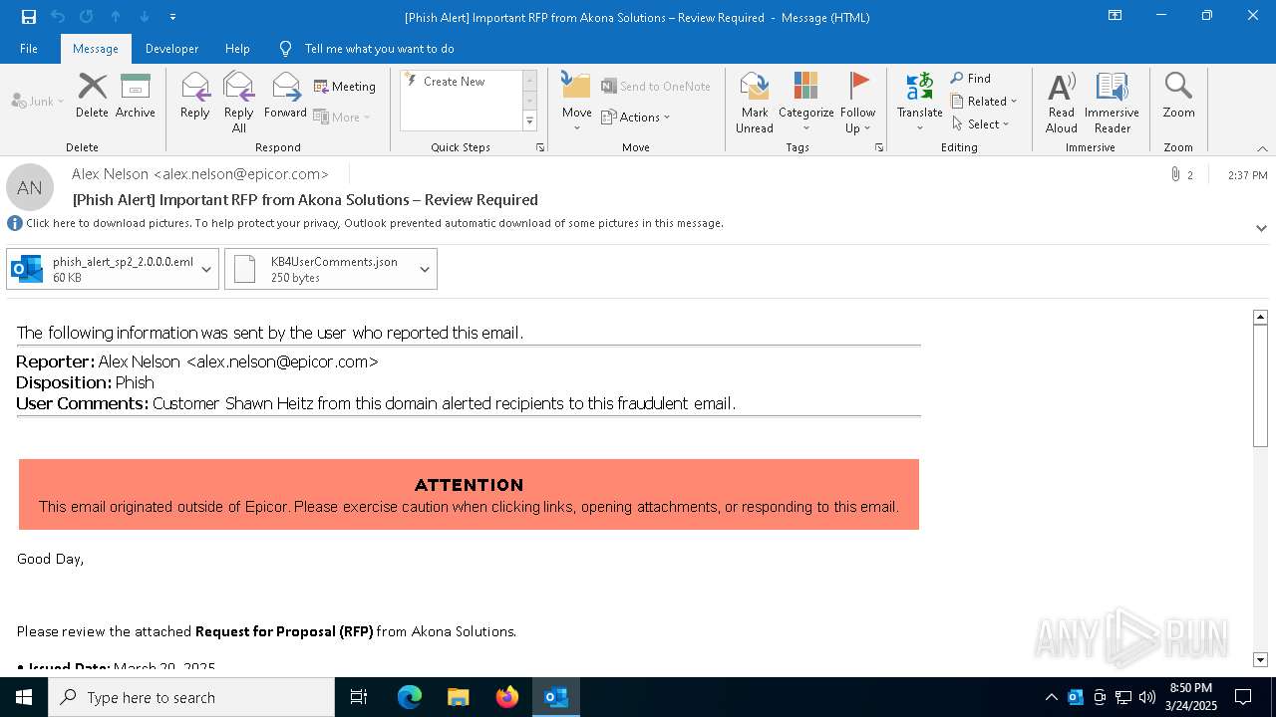
Task: Archive this email
Action: (x=136, y=97)
